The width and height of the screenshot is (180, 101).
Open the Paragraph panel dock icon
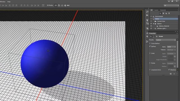tap(147, 36)
